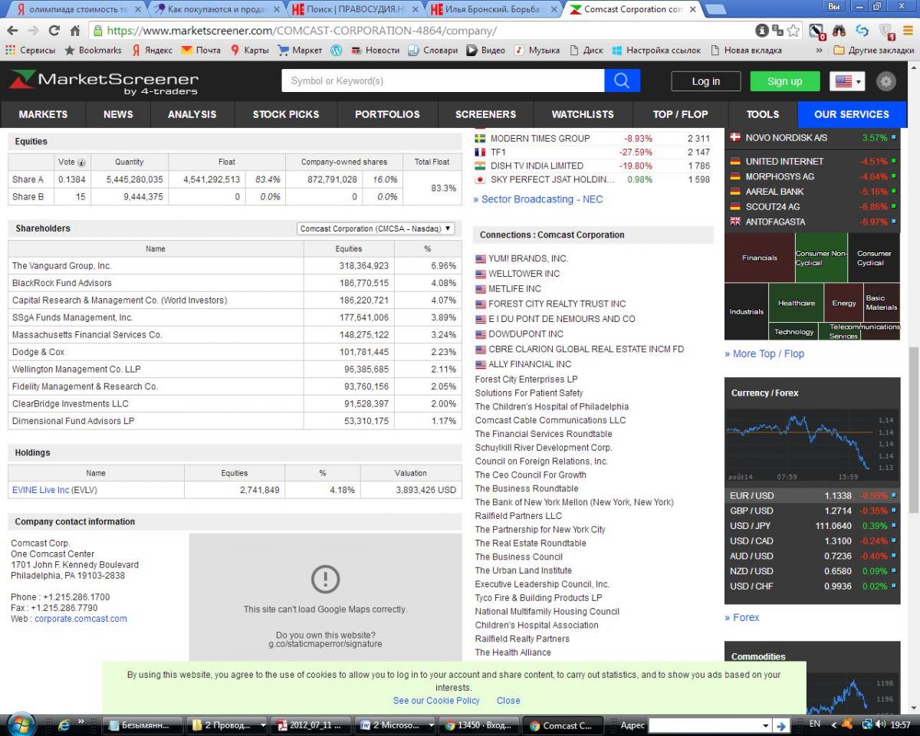The image size is (920, 736).
Task: Open the binoculars extension icon
Action: [x=839, y=31]
